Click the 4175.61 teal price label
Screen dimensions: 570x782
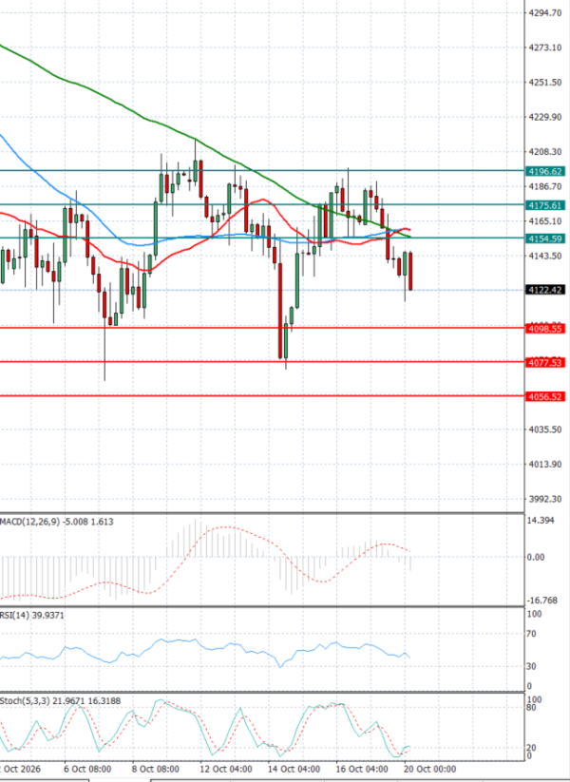pos(545,205)
